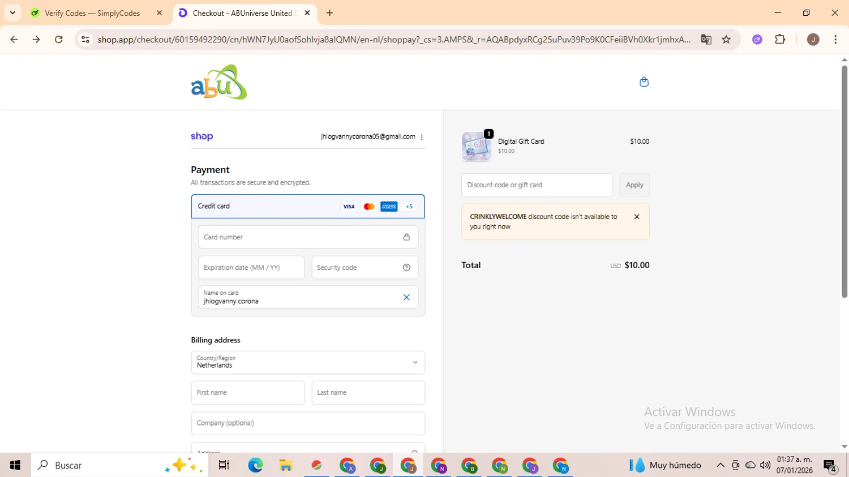Image resolution: width=849 pixels, height=477 pixels.
Task: Click the lock icon in Card number
Action: (406, 237)
